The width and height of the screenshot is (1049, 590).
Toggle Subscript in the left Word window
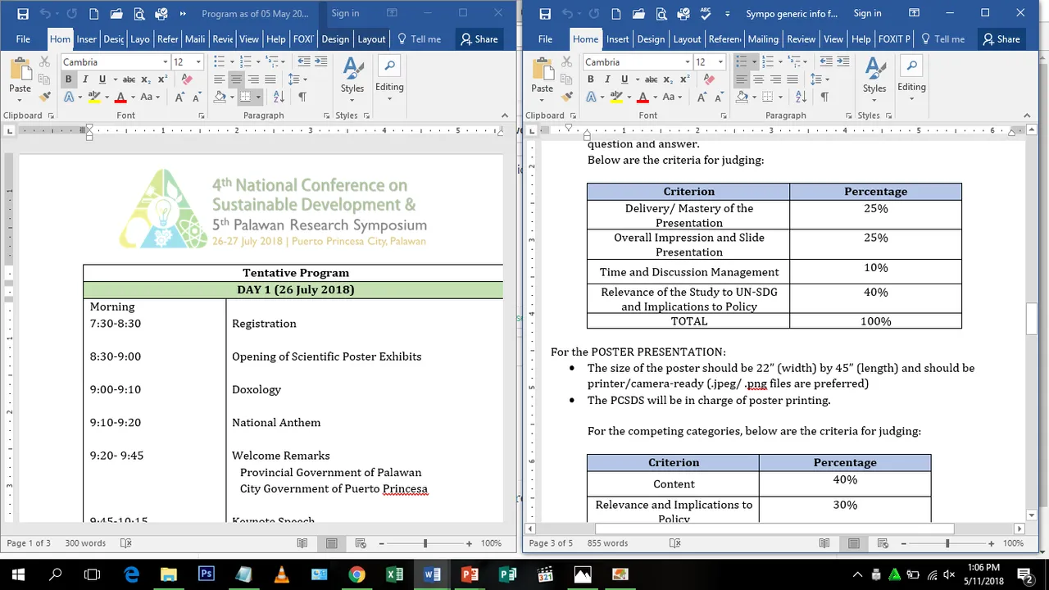(146, 79)
